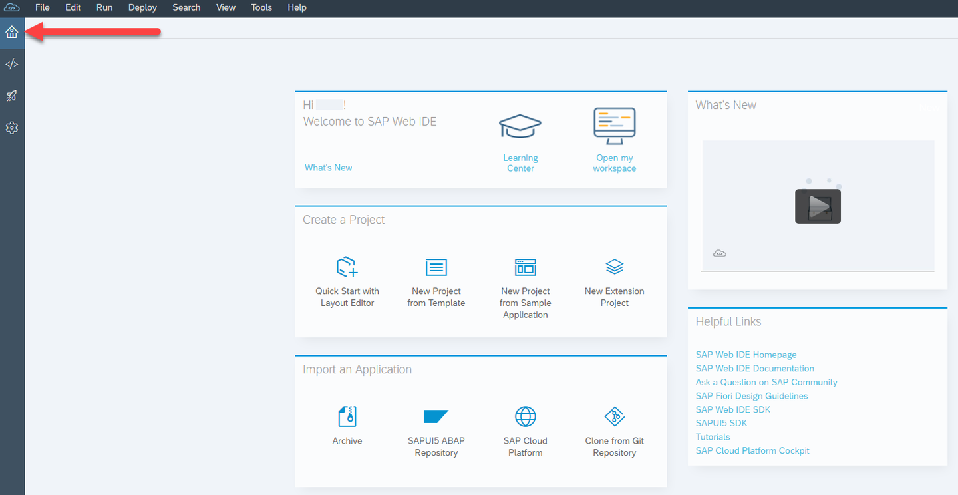Open SAP Cloud Platform Cockpit link
This screenshot has height=495, width=958.
752,450
